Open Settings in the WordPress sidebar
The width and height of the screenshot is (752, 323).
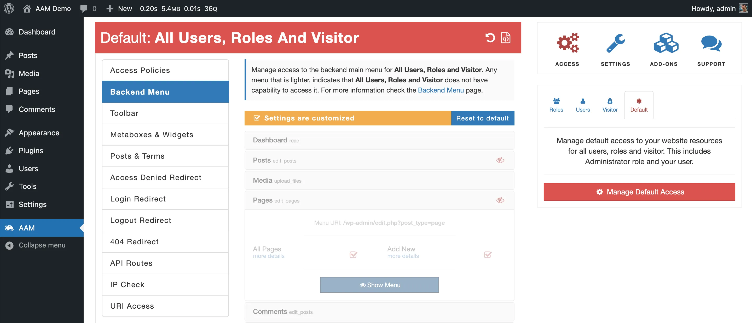tap(42, 204)
